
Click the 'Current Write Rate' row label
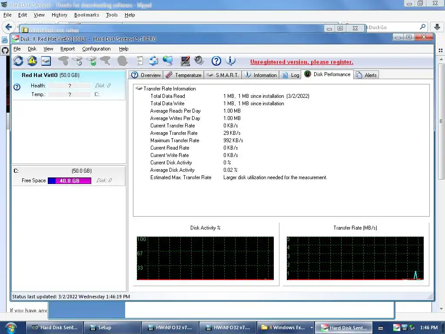pyautogui.click(x=169, y=155)
